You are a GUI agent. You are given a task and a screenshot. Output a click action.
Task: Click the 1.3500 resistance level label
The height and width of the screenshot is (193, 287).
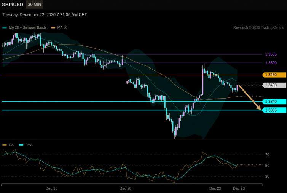[271, 63]
